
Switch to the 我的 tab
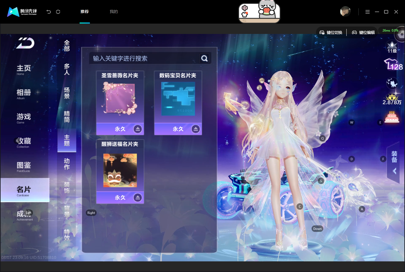(114, 12)
